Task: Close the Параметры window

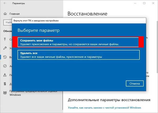Action: [153, 3]
